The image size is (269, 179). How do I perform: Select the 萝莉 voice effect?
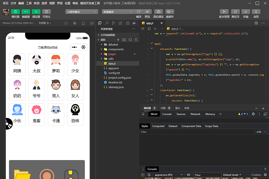point(56,64)
